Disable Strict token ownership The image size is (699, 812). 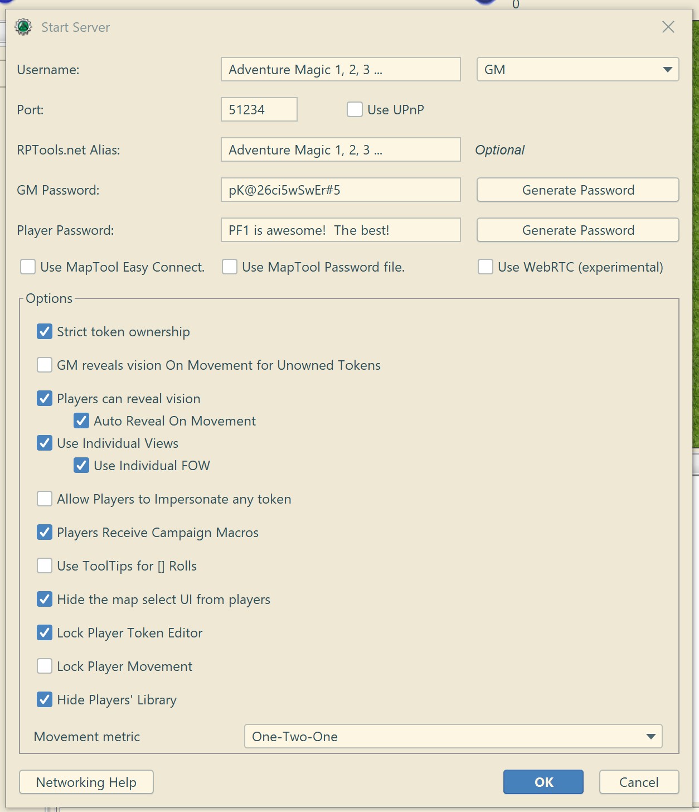pos(45,331)
